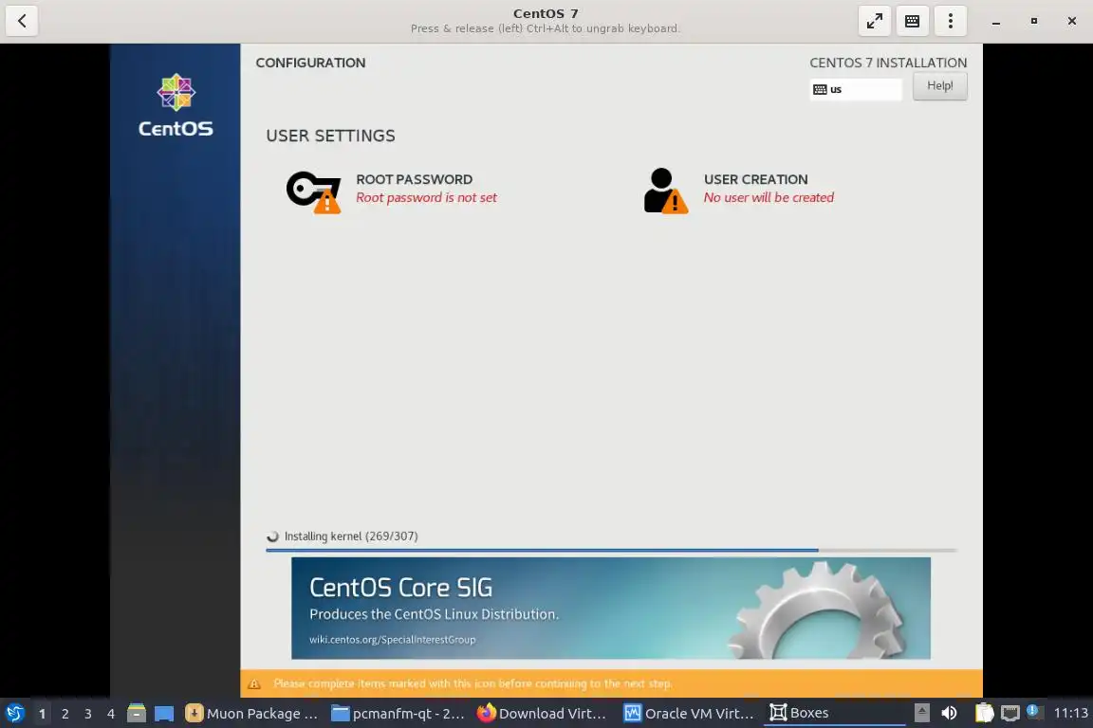Open the Lubuntu start menu icon
This screenshot has height=728, width=1093.
pyautogui.click(x=14, y=714)
